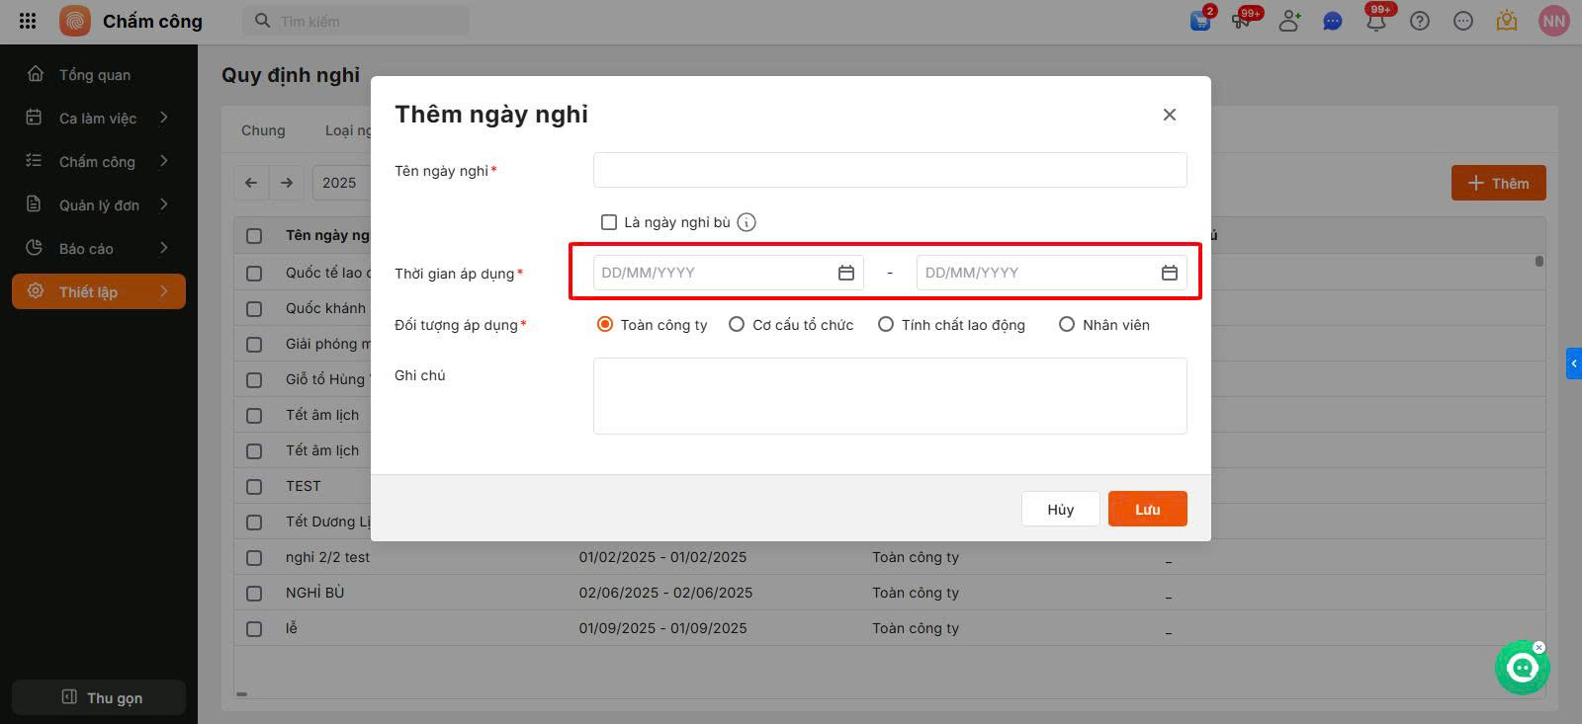
Task: Open the app grid launcher icon
Action: click(28, 21)
